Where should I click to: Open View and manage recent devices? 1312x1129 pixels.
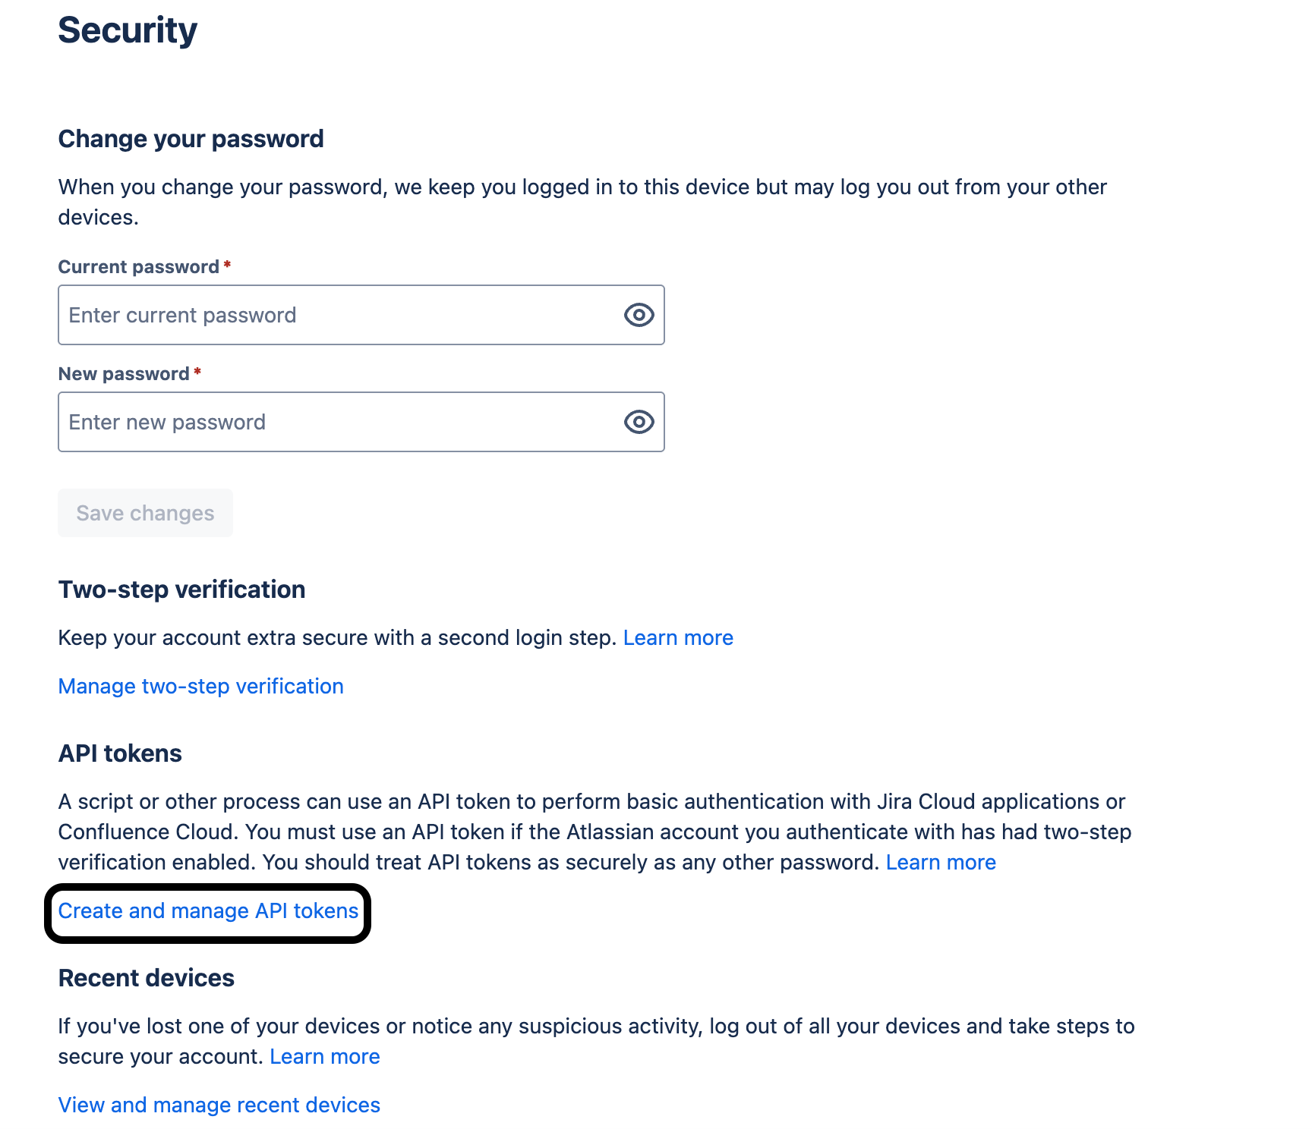tap(219, 1105)
